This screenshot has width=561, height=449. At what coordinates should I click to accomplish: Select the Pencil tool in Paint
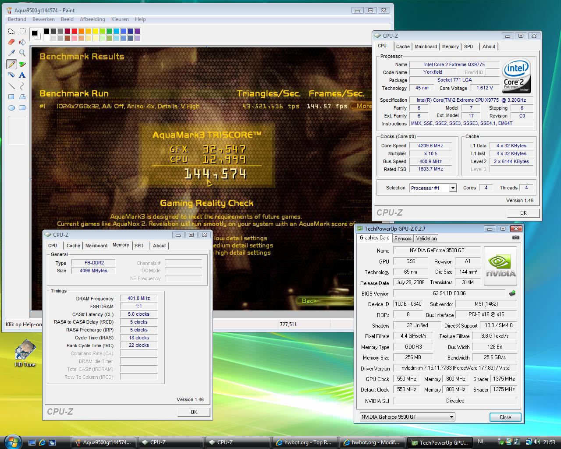coord(11,64)
